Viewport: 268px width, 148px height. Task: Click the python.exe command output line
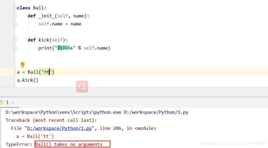point(97,112)
